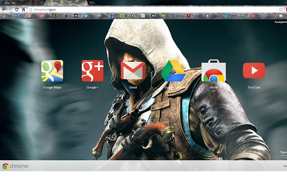Click the Google Maps label text
This screenshot has height=179, width=287.
tap(52, 87)
